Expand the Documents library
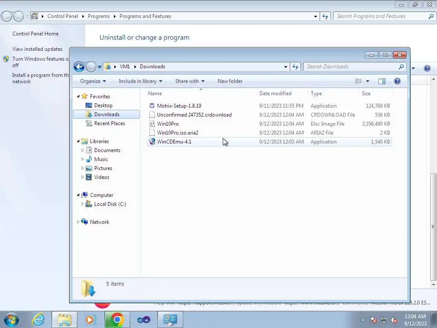This screenshot has height=328, width=437. (x=82, y=150)
